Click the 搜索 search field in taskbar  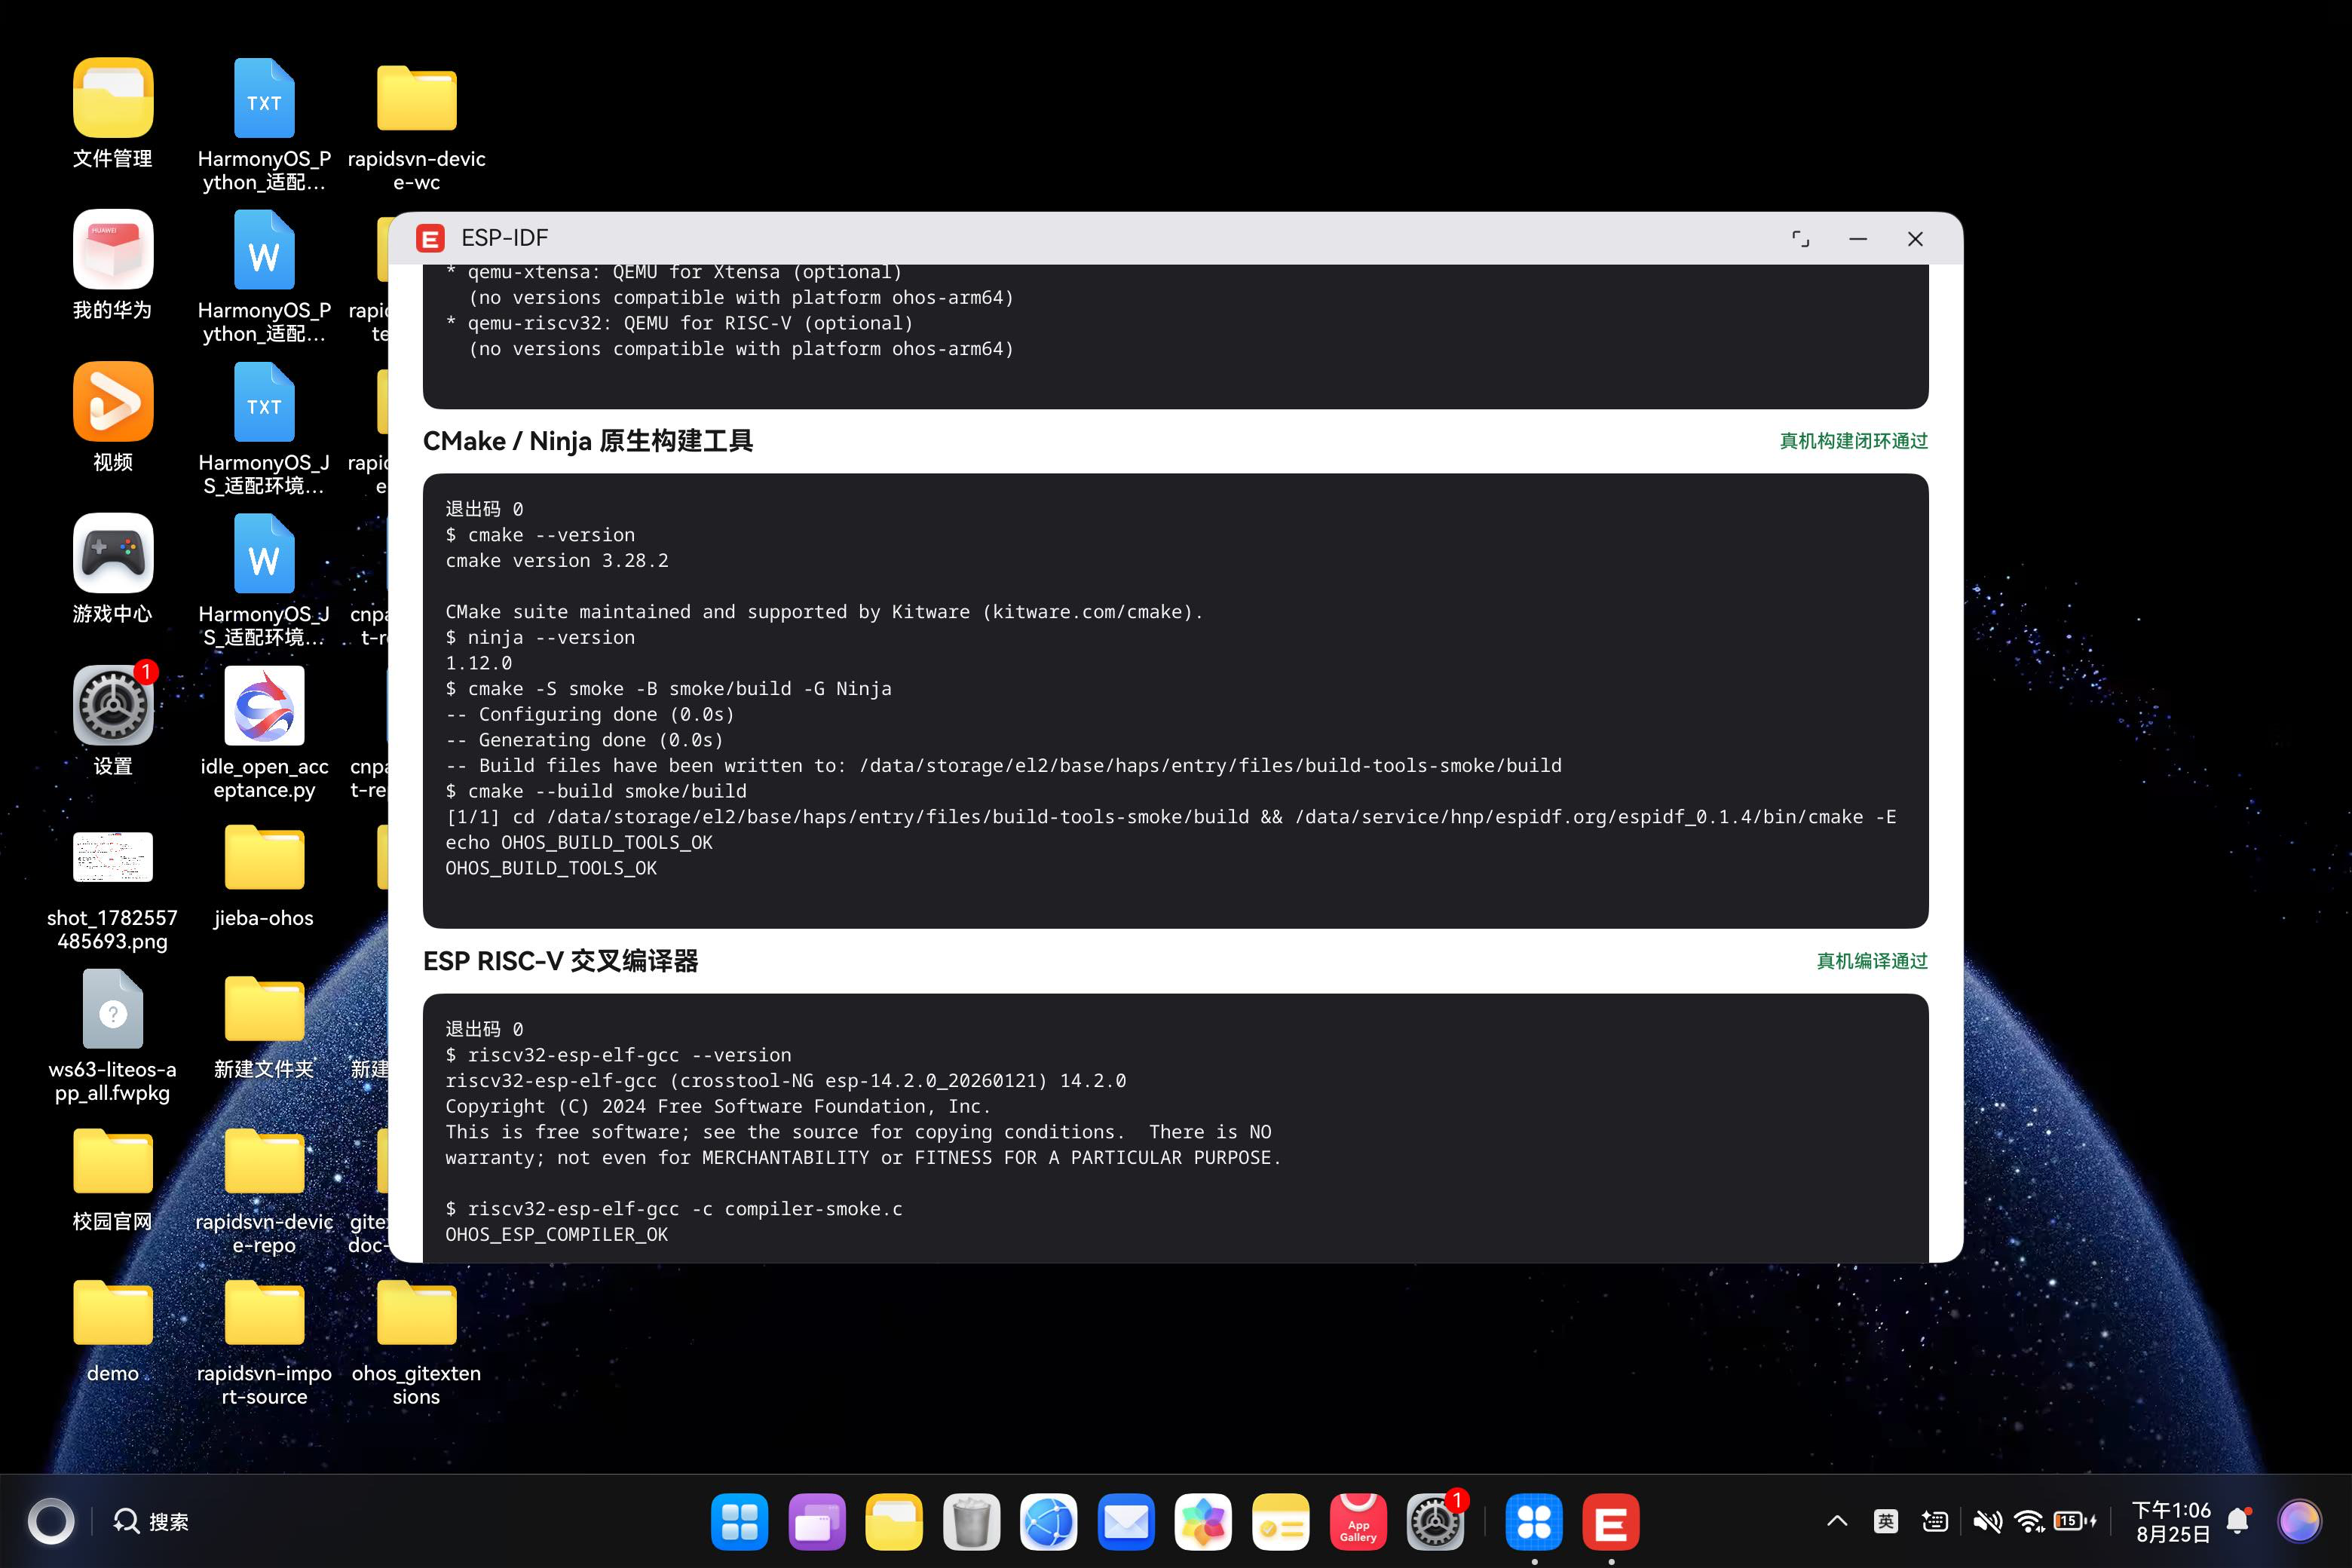pyautogui.click(x=151, y=1521)
